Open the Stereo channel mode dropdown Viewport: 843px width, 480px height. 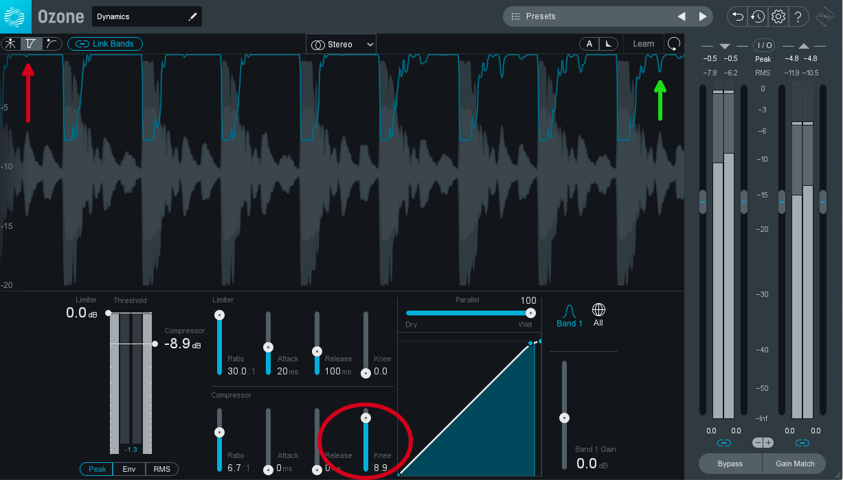tap(341, 45)
